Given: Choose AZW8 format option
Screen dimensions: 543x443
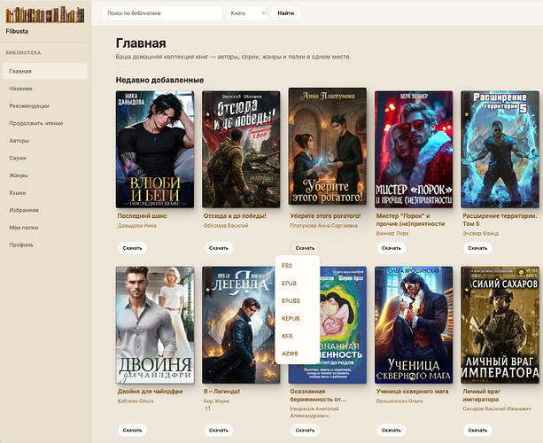Looking at the screenshot, I should pyautogui.click(x=297, y=354).
